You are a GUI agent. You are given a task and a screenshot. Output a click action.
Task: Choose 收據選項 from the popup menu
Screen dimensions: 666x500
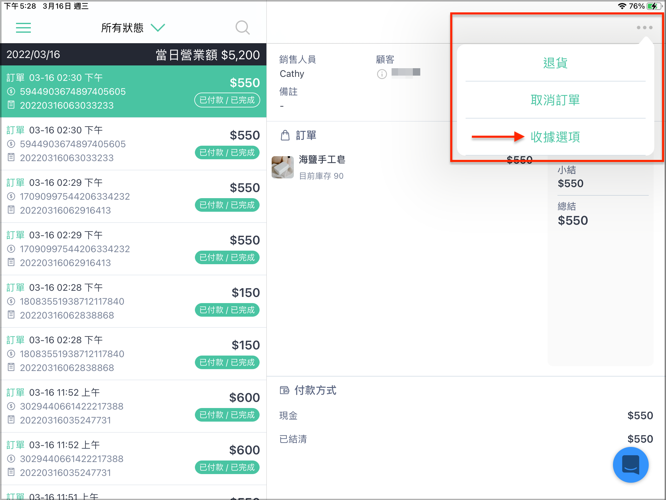555,137
